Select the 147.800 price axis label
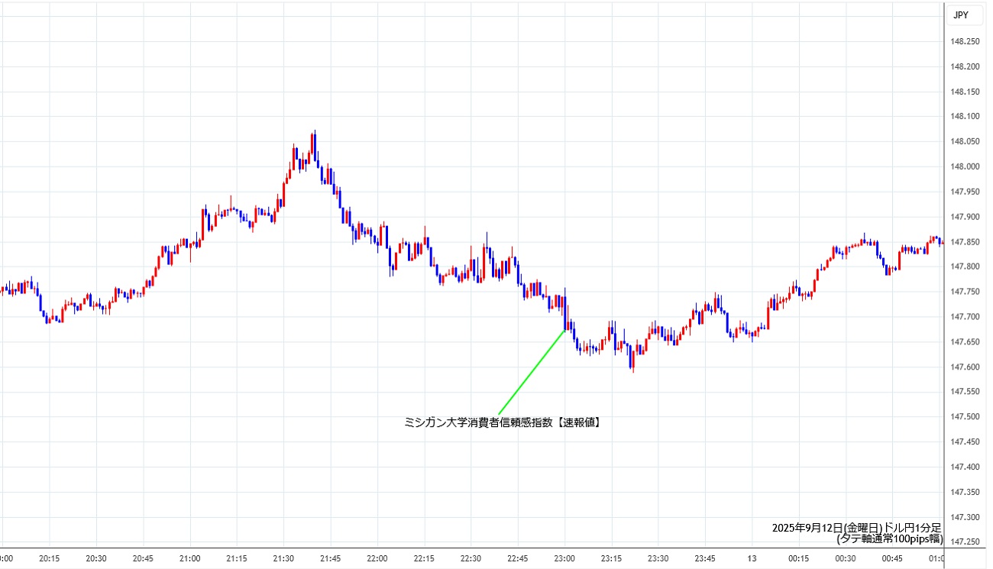993x569 pixels. click(965, 267)
